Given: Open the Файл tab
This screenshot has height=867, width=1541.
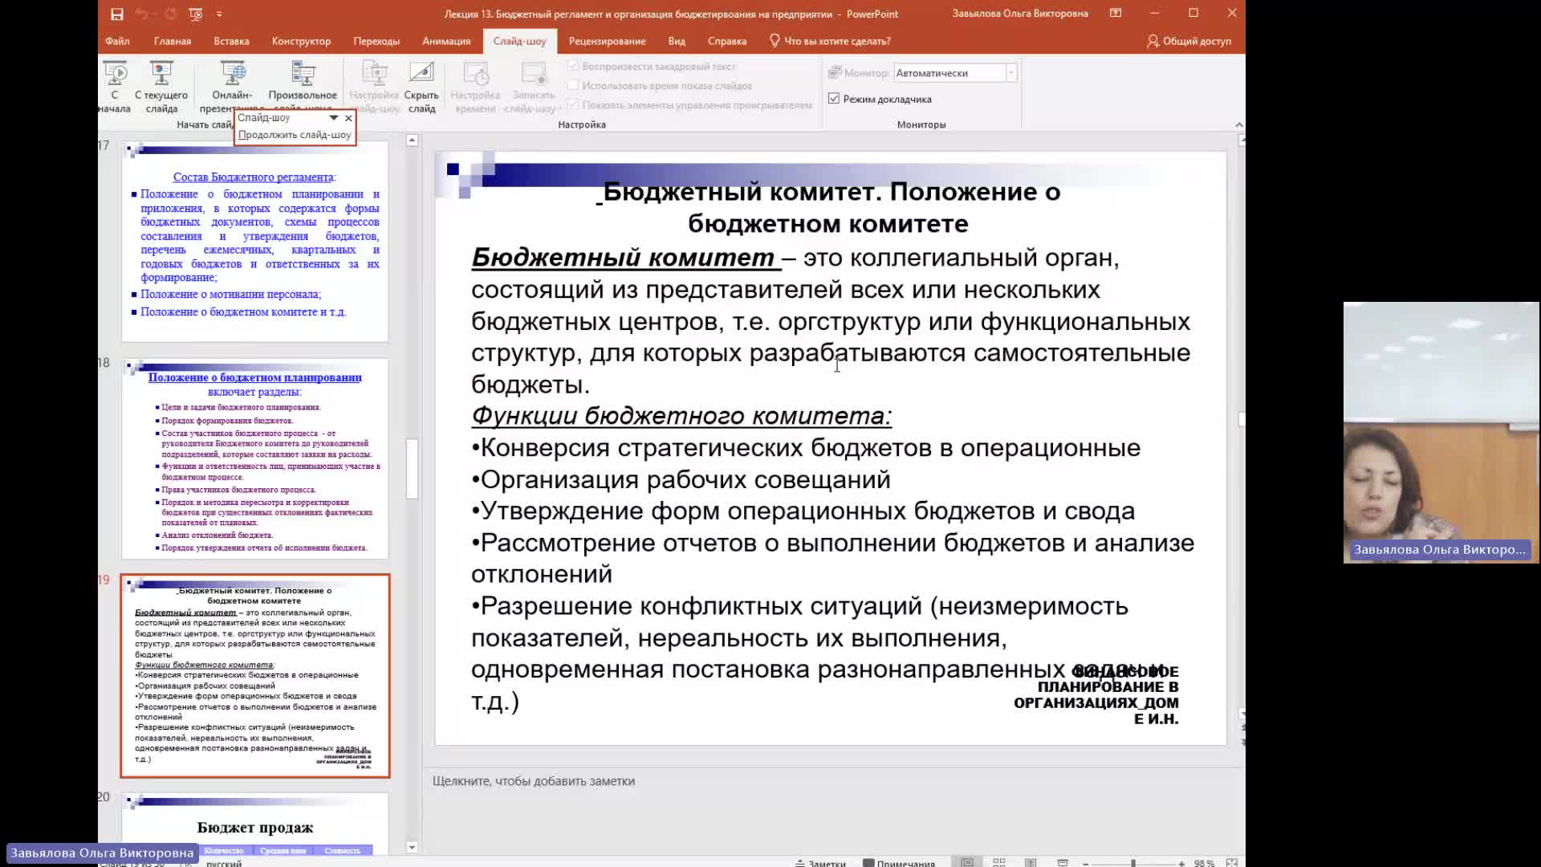Looking at the screenshot, I should click(x=117, y=41).
